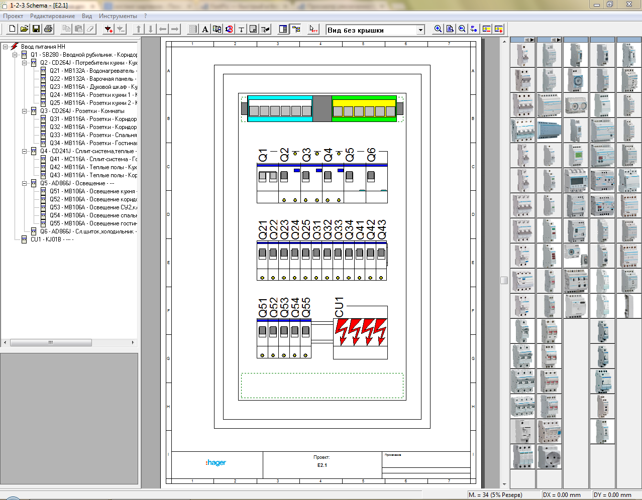642x500 pixels.
Task: Open the Проект menu
Action: (x=13, y=16)
